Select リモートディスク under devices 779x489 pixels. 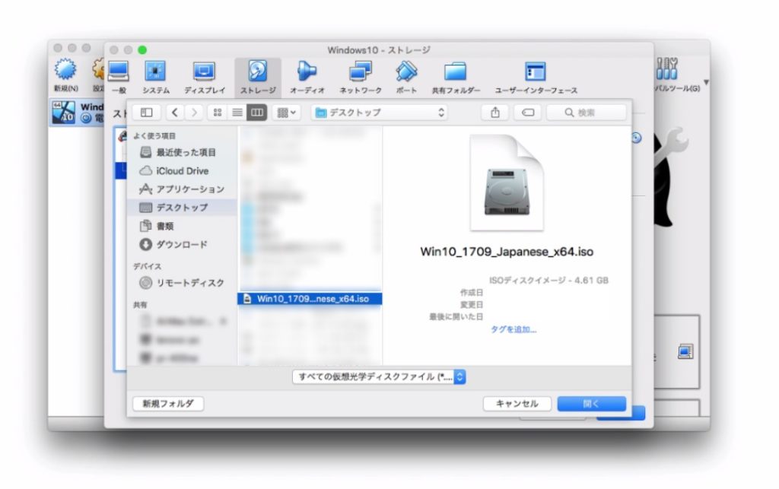[x=183, y=283]
